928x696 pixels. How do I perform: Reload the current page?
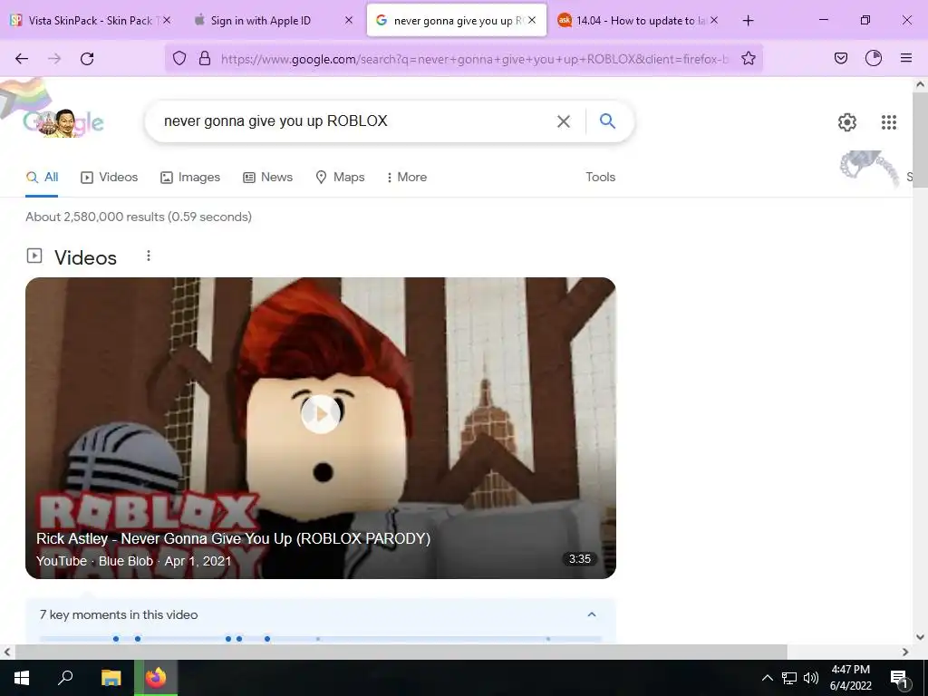(x=87, y=58)
